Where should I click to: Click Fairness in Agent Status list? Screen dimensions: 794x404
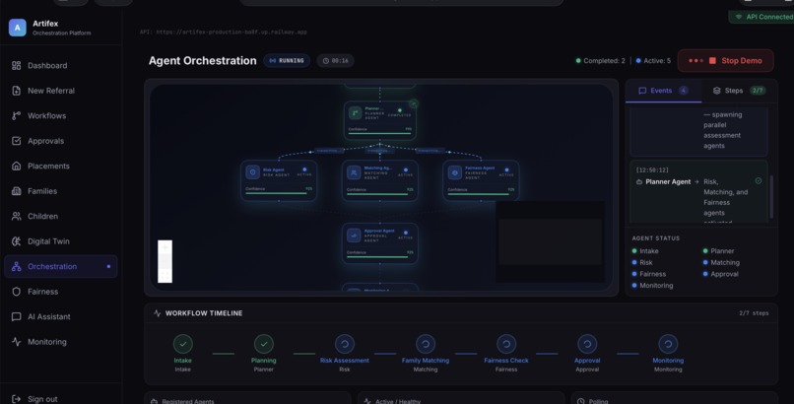tap(648, 274)
